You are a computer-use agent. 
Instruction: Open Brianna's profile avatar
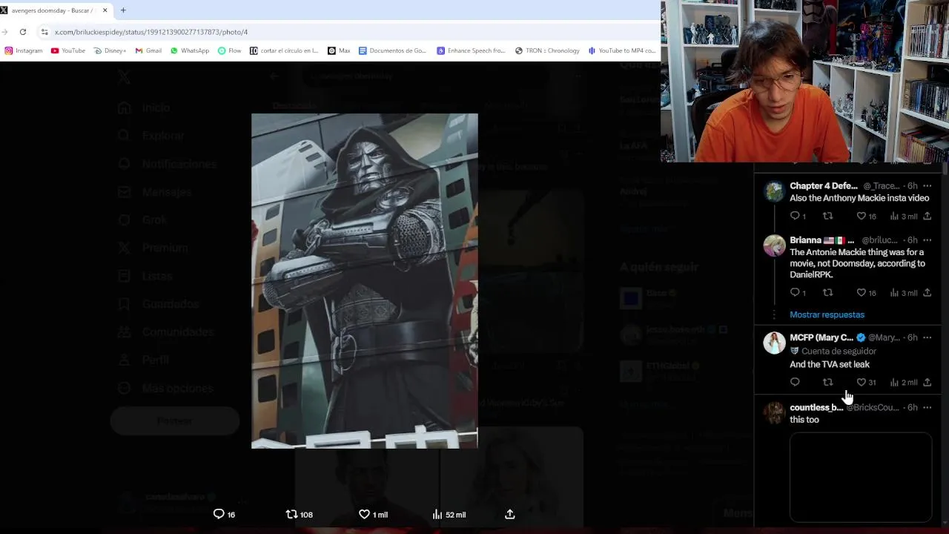pyautogui.click(x=774, y=245)
